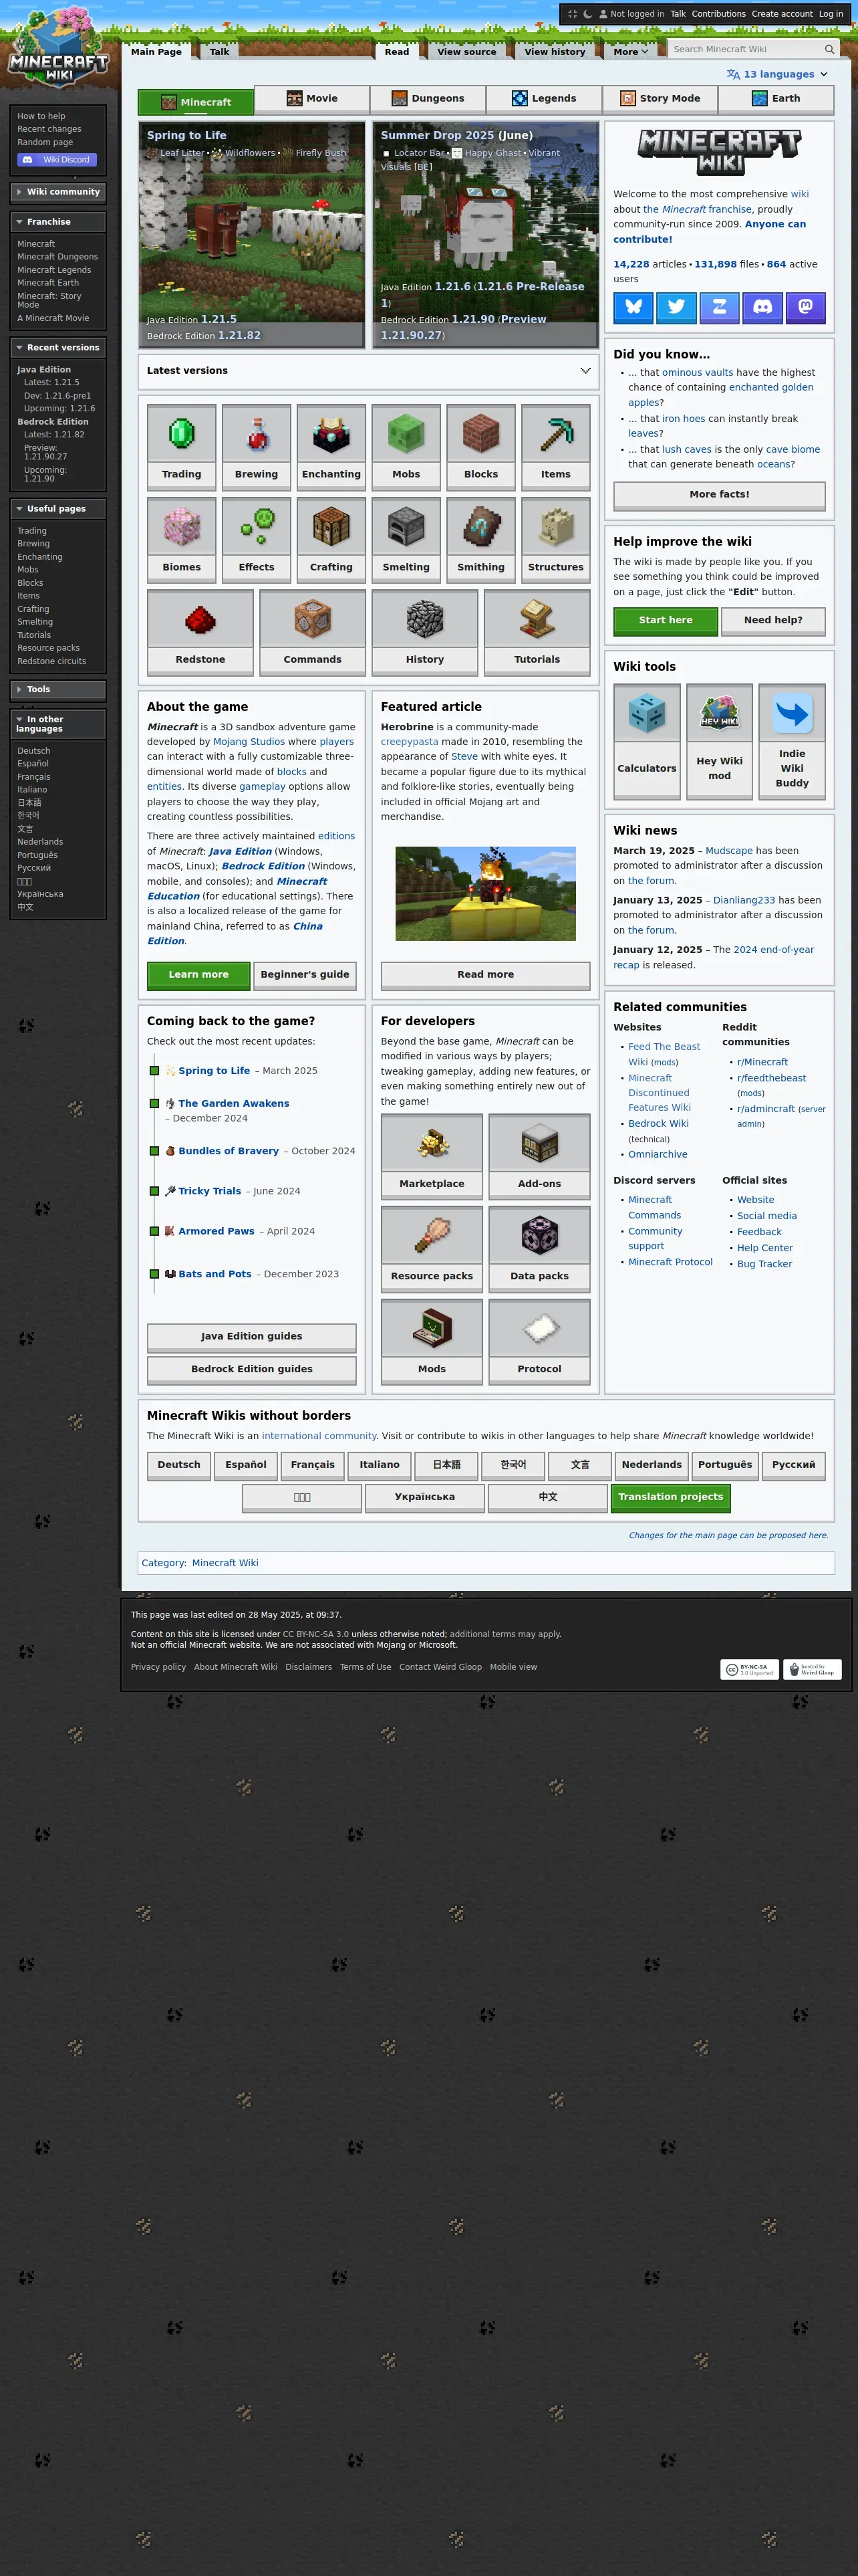Toggle dark mode moon icon
The width and height of the screenshot is (858, 2576).
point(587,14)
